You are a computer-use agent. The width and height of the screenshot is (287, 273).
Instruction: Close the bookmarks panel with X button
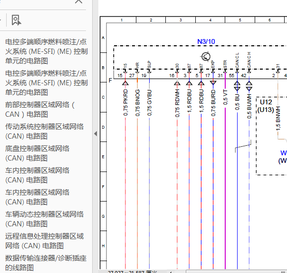tap(79, 1)
